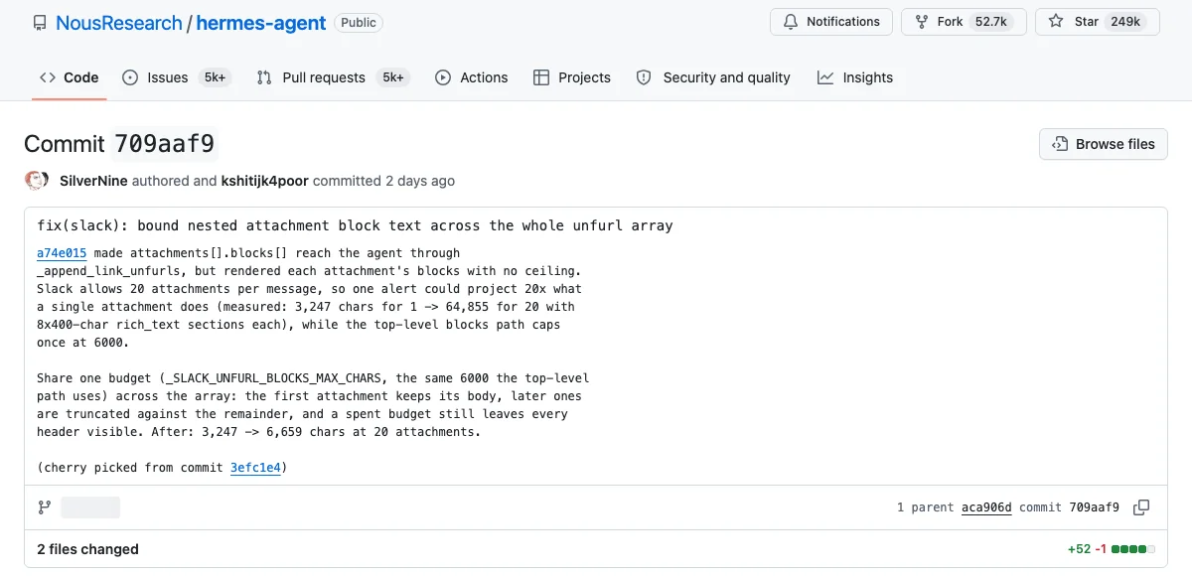
Task: Open the Projects tab
Action: pyautogui.click(x=572, y=77)
